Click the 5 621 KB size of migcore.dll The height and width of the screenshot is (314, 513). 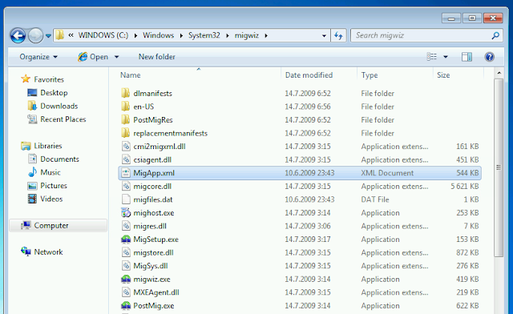[465, 187]
